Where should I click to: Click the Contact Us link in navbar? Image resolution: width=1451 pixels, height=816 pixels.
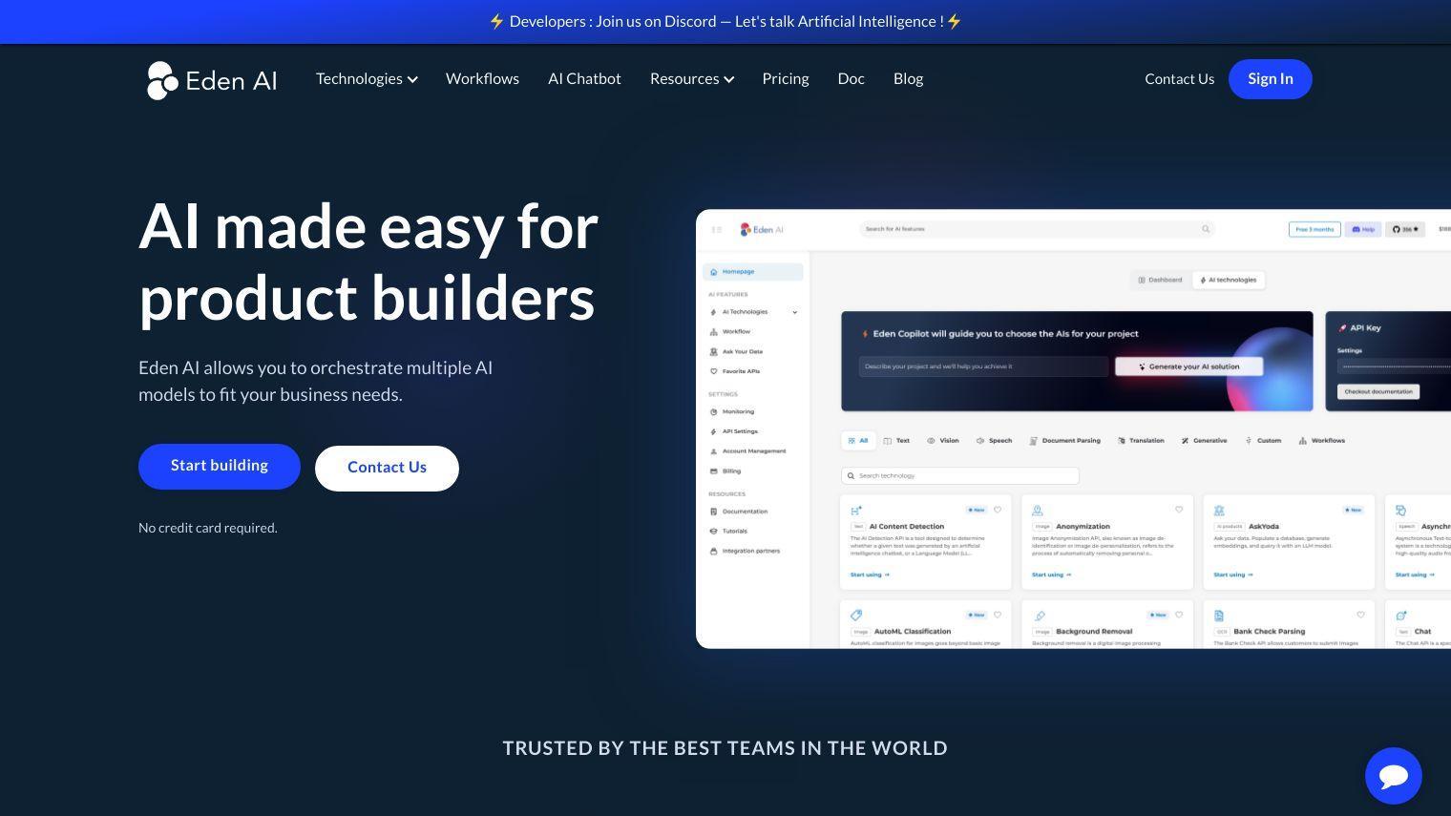(1180, 79)
